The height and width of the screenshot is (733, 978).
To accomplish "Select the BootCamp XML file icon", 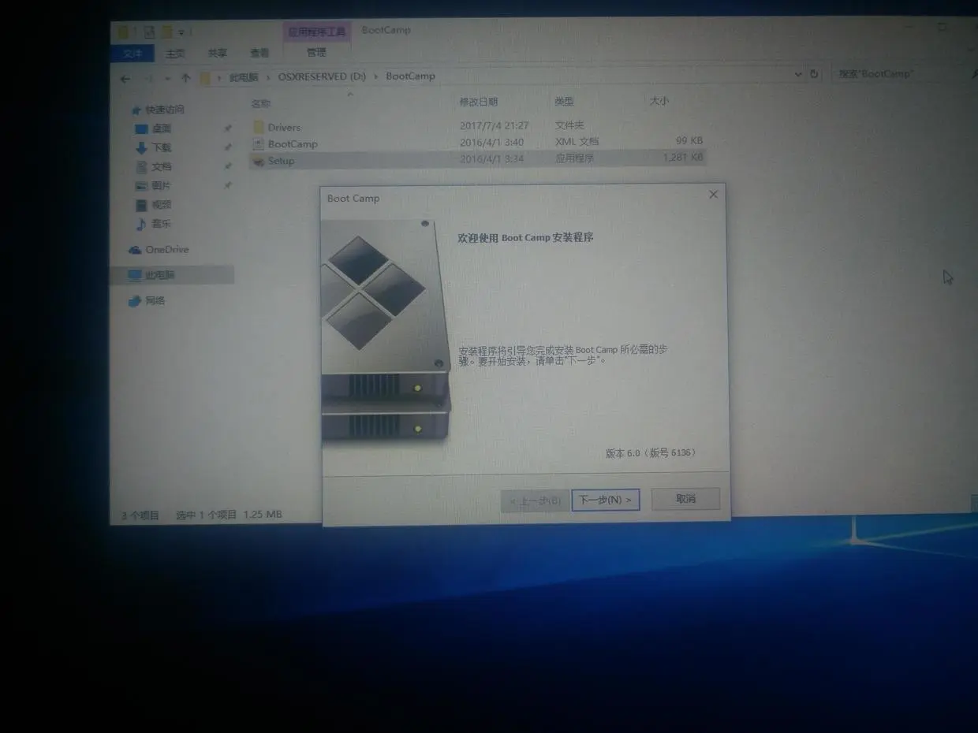I will 259,143.
